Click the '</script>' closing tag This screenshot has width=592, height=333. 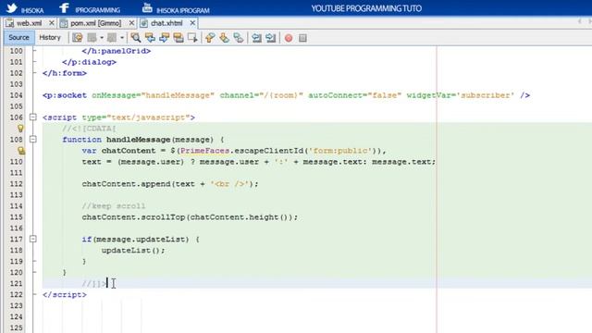65,294
